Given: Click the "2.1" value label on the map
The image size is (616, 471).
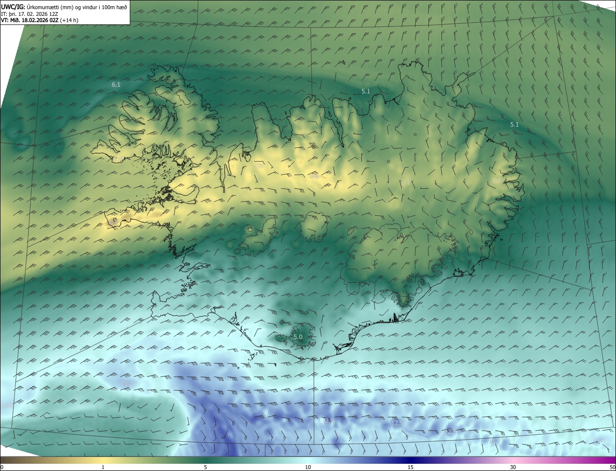Looking at the screenshot, I should [x=406, y=183].
